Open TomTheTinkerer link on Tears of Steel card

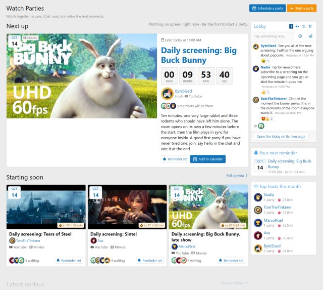28,240
